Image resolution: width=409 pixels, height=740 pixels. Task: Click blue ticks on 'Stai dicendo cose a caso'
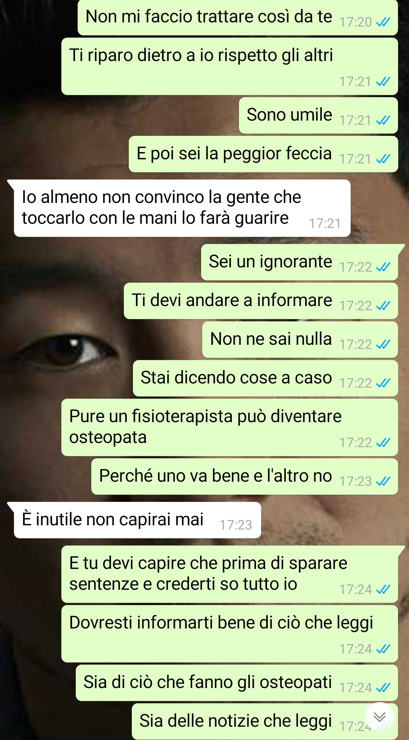pyautogui.click(x=383, y=383)
